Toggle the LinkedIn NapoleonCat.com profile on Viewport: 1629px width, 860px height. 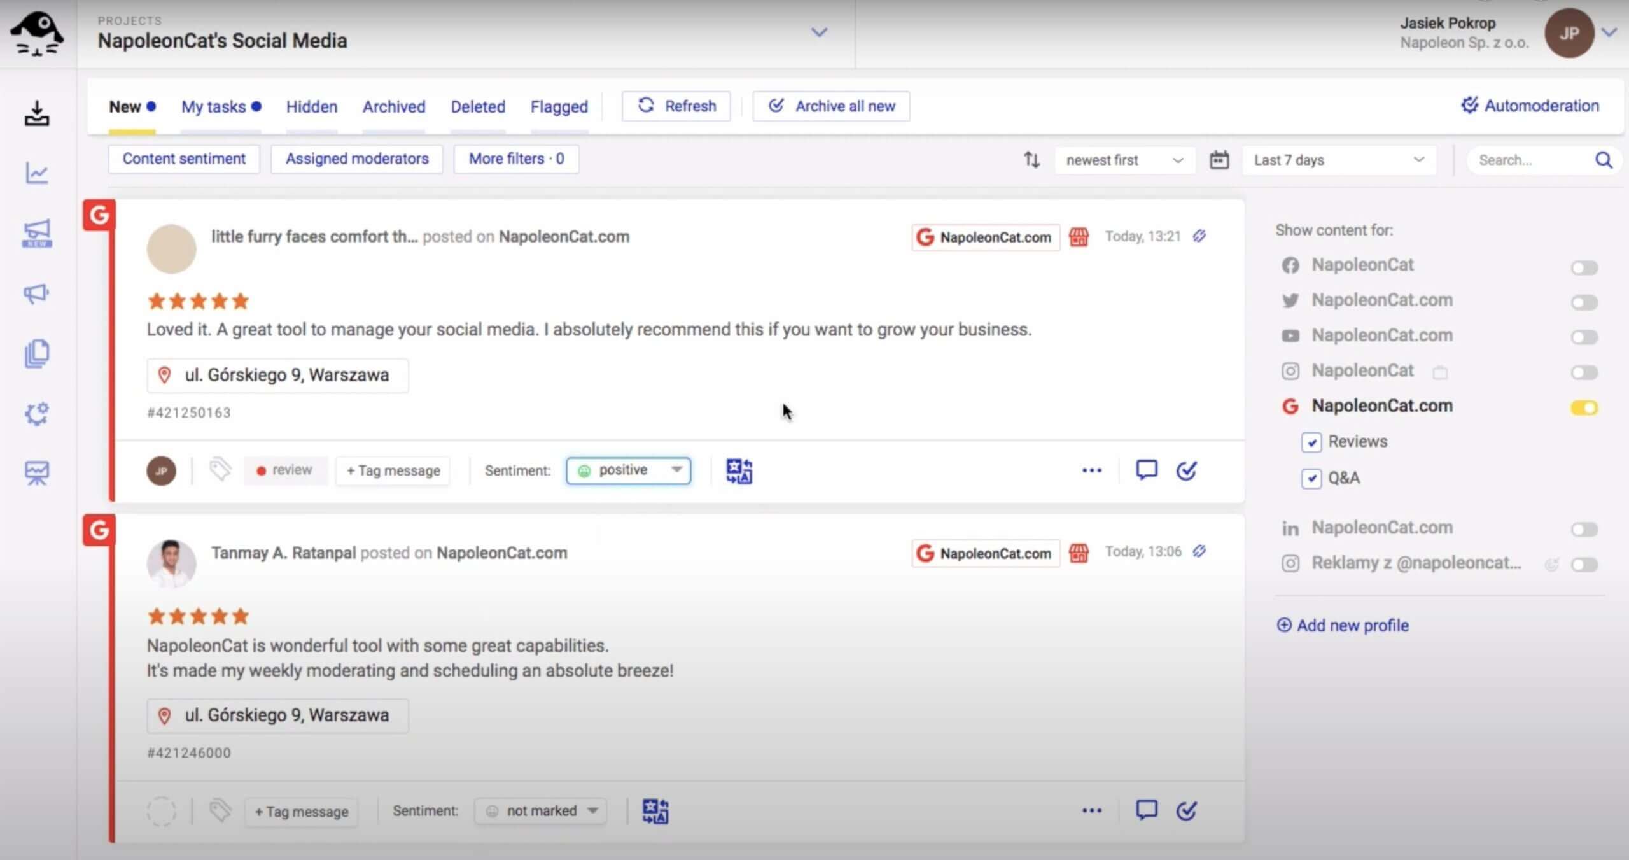1584,529
